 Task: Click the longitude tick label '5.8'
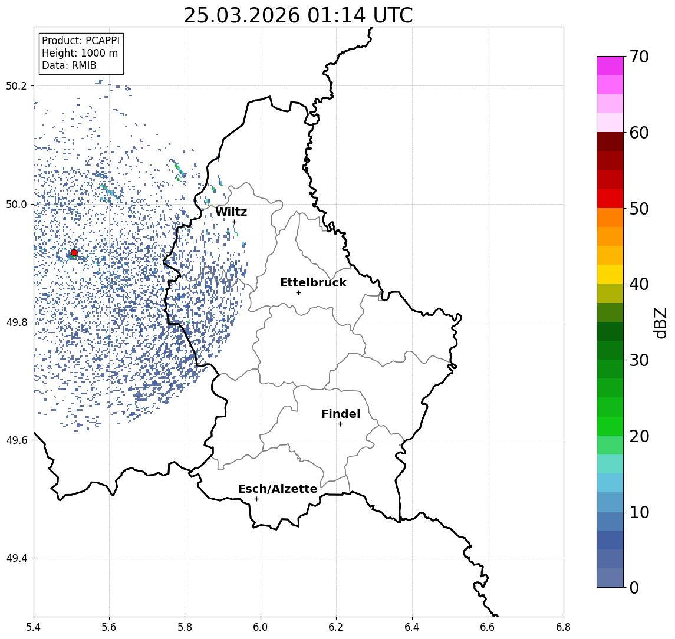click(185, 627)
